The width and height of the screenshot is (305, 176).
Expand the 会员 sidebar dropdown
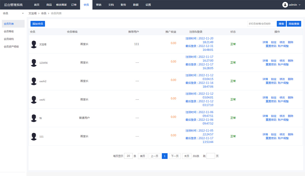23,13
